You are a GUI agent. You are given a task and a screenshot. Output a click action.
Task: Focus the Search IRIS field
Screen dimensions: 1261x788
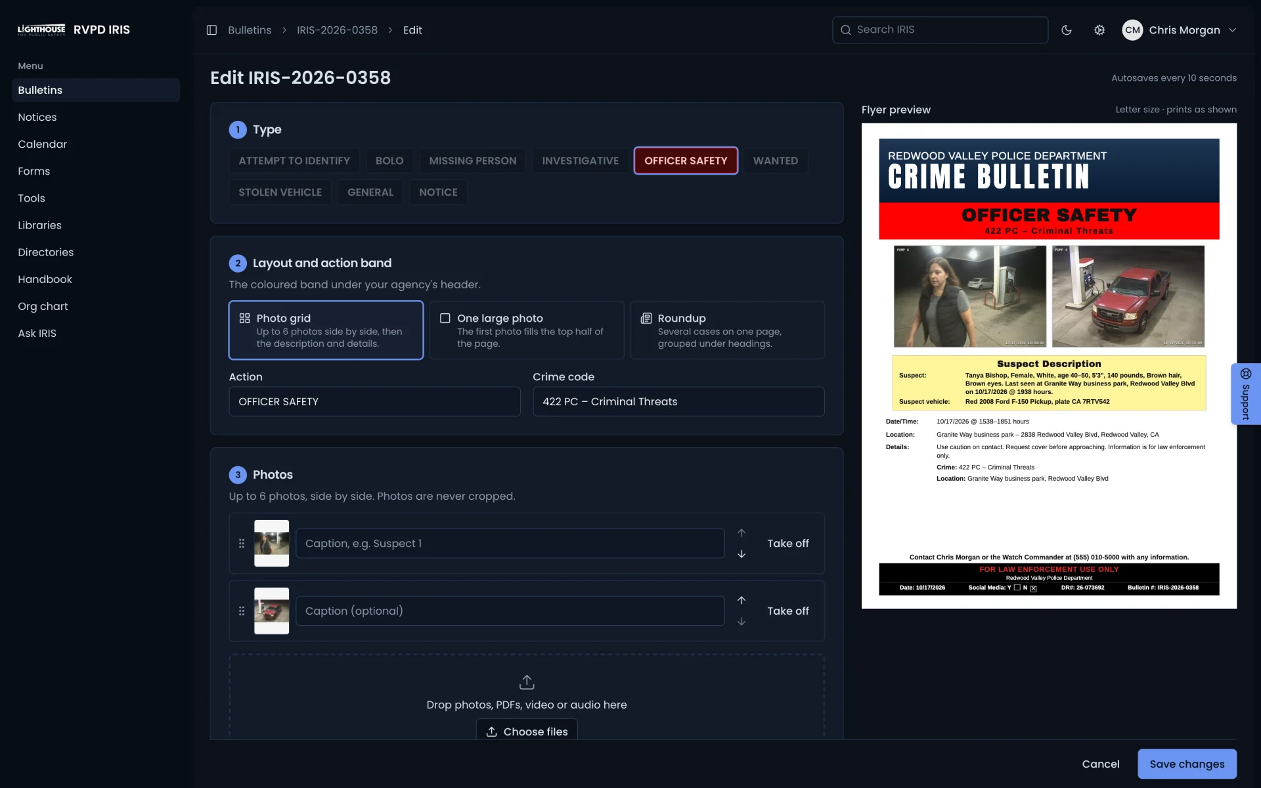940,30
